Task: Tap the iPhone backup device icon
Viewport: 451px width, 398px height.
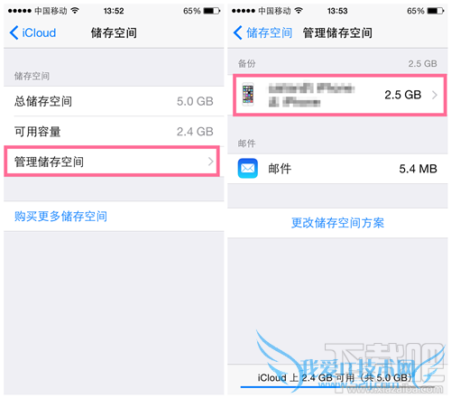Action: click(x=248, y=95)
